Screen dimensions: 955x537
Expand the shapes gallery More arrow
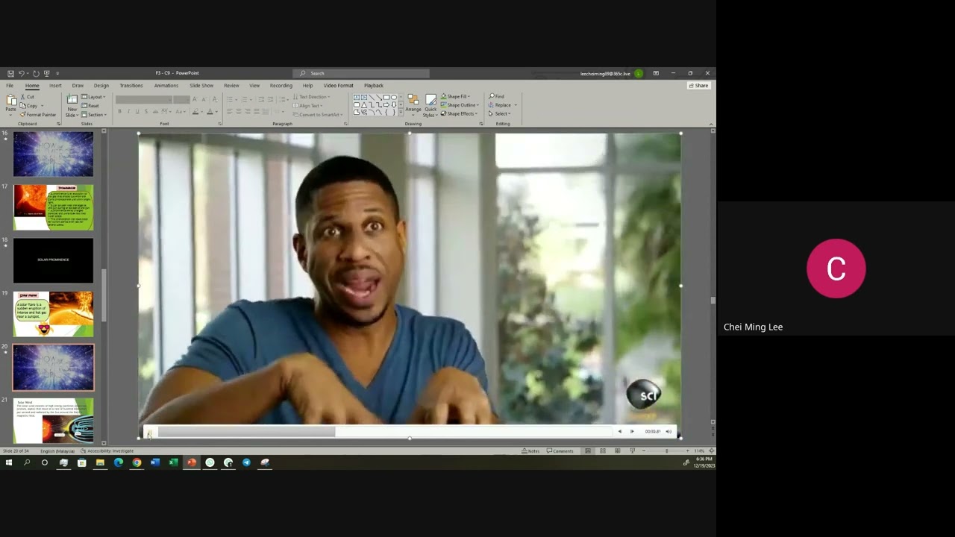[402, 113]
